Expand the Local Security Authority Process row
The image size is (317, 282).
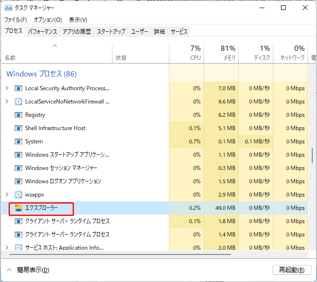(x=7, y=88)
